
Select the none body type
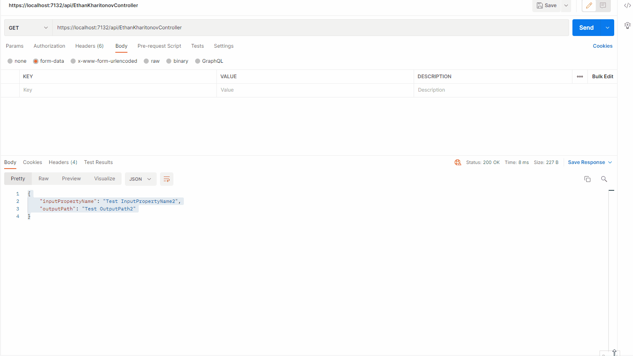(10, 61)
